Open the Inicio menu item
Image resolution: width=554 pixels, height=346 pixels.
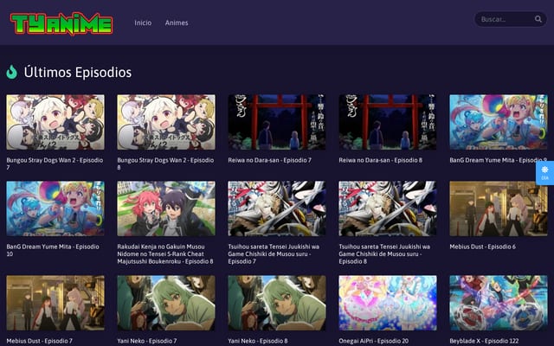(143, 22)
